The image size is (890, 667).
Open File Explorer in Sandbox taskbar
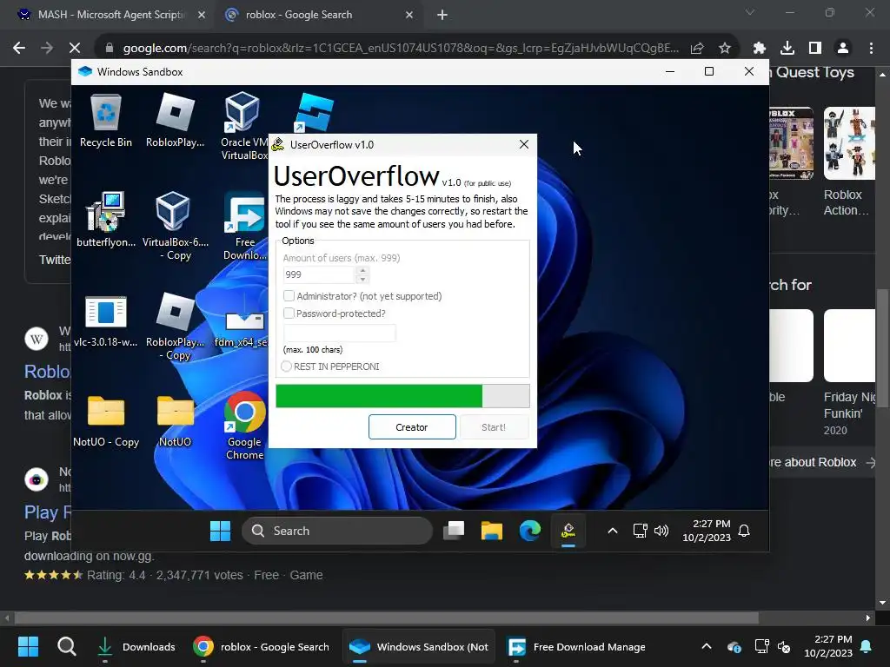[492, 531]
